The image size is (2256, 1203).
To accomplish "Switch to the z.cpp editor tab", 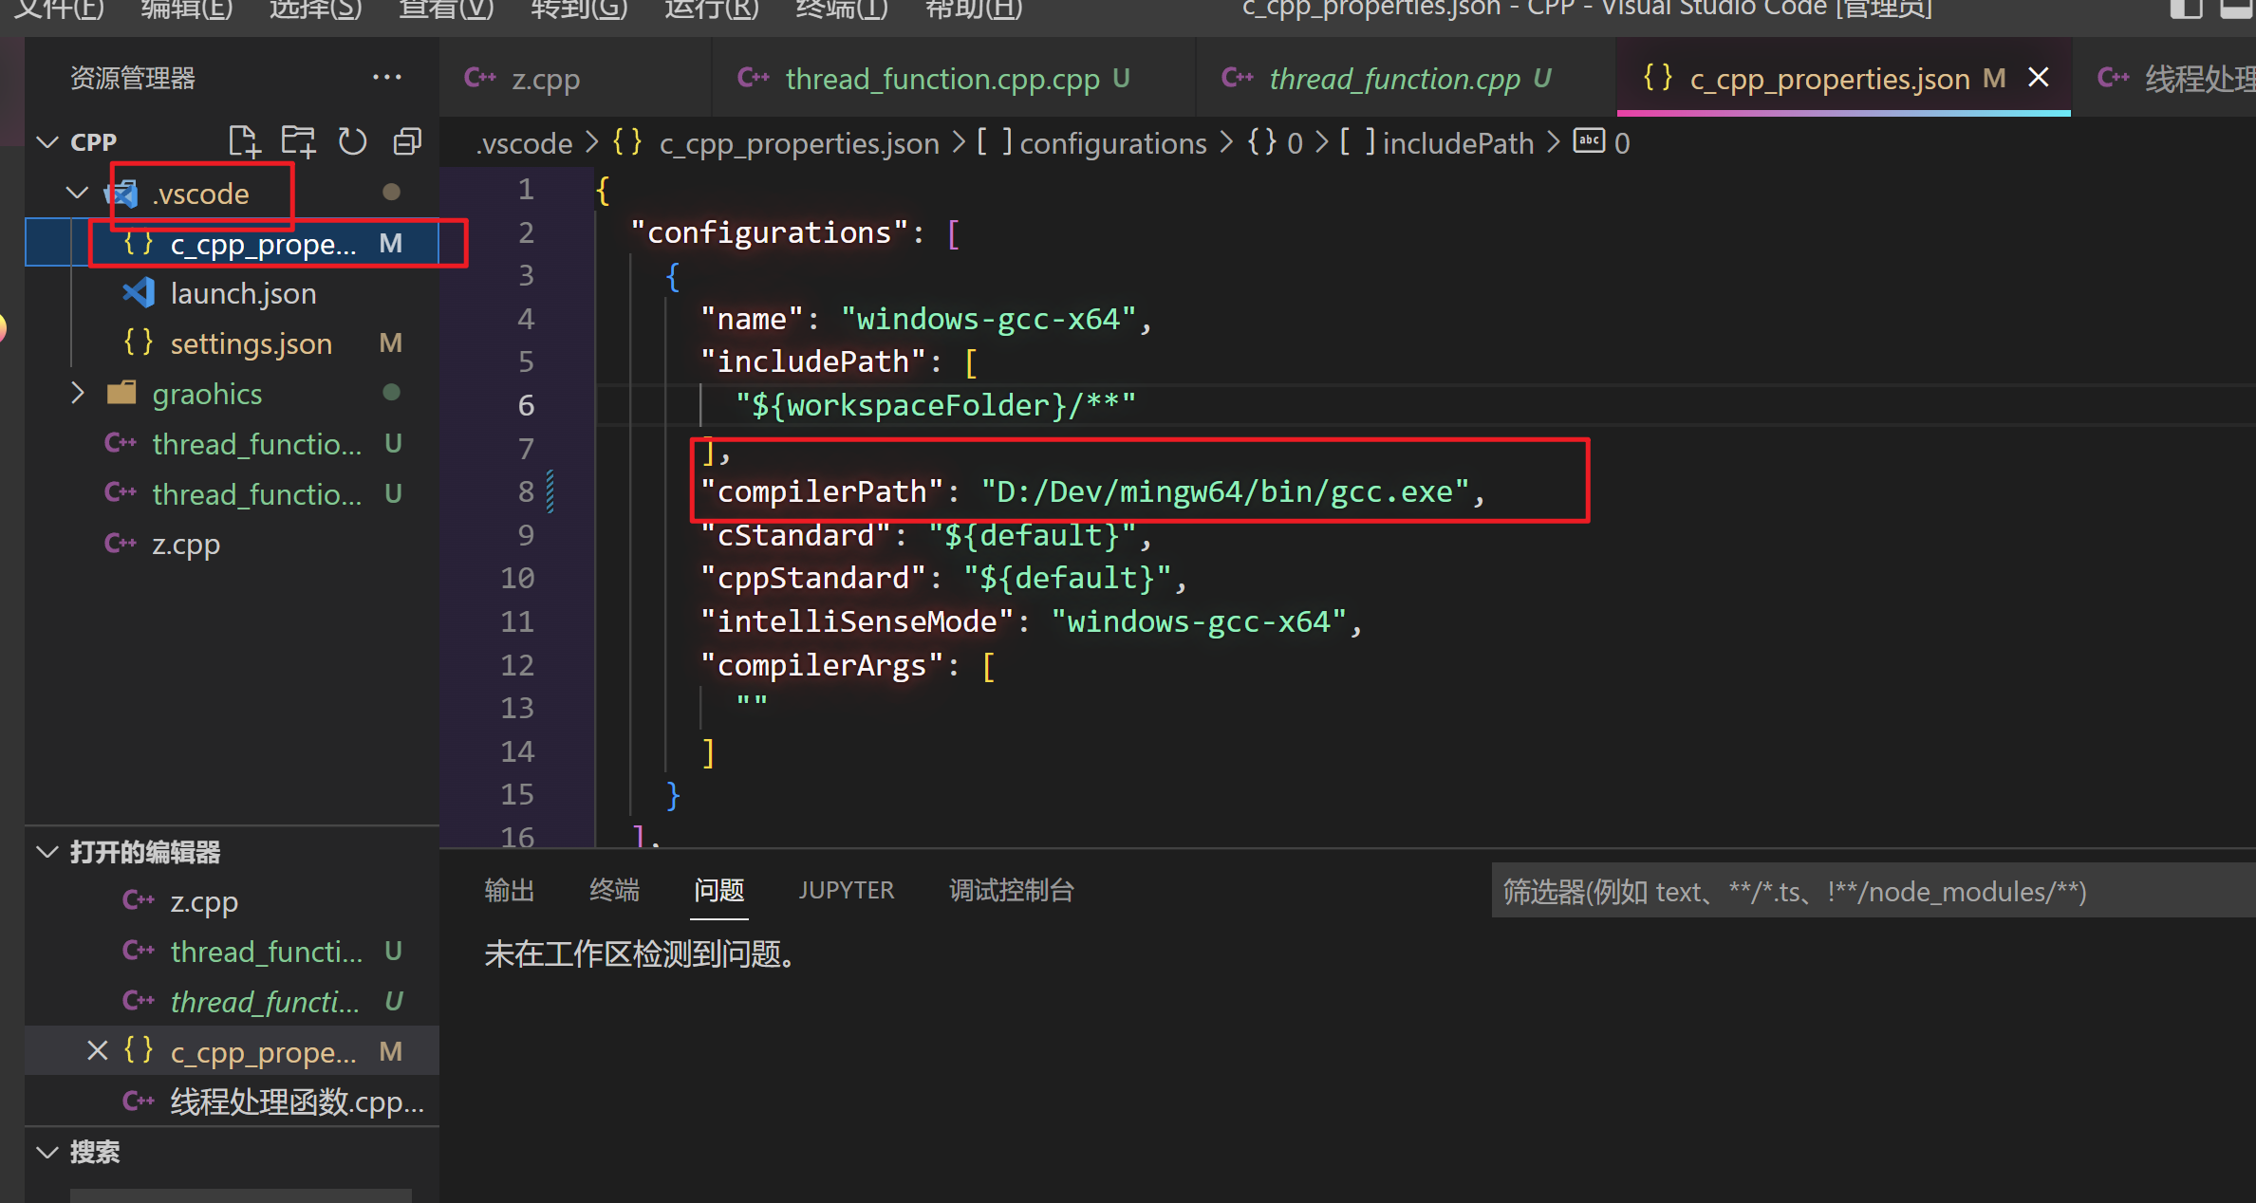I will click(576, 78).
